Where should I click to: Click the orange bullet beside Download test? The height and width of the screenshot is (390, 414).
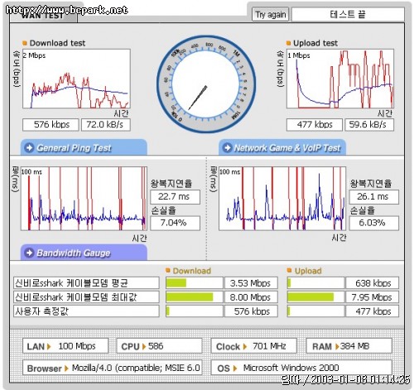[x=25, y=43]
